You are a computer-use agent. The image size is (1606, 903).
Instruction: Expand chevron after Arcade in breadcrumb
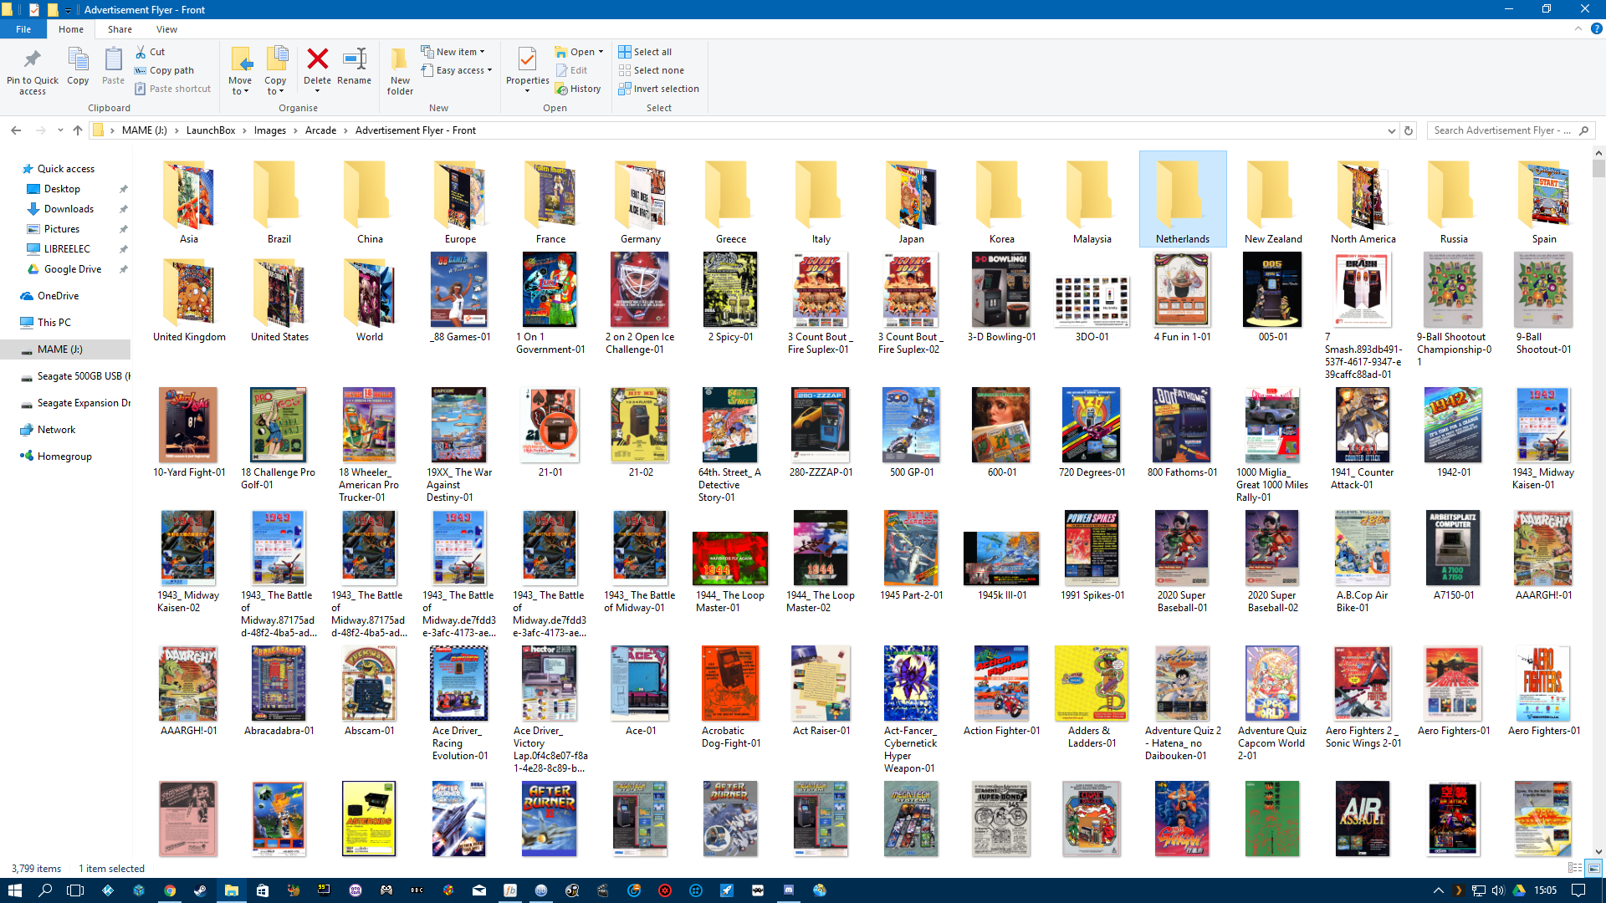click(345, 130)
